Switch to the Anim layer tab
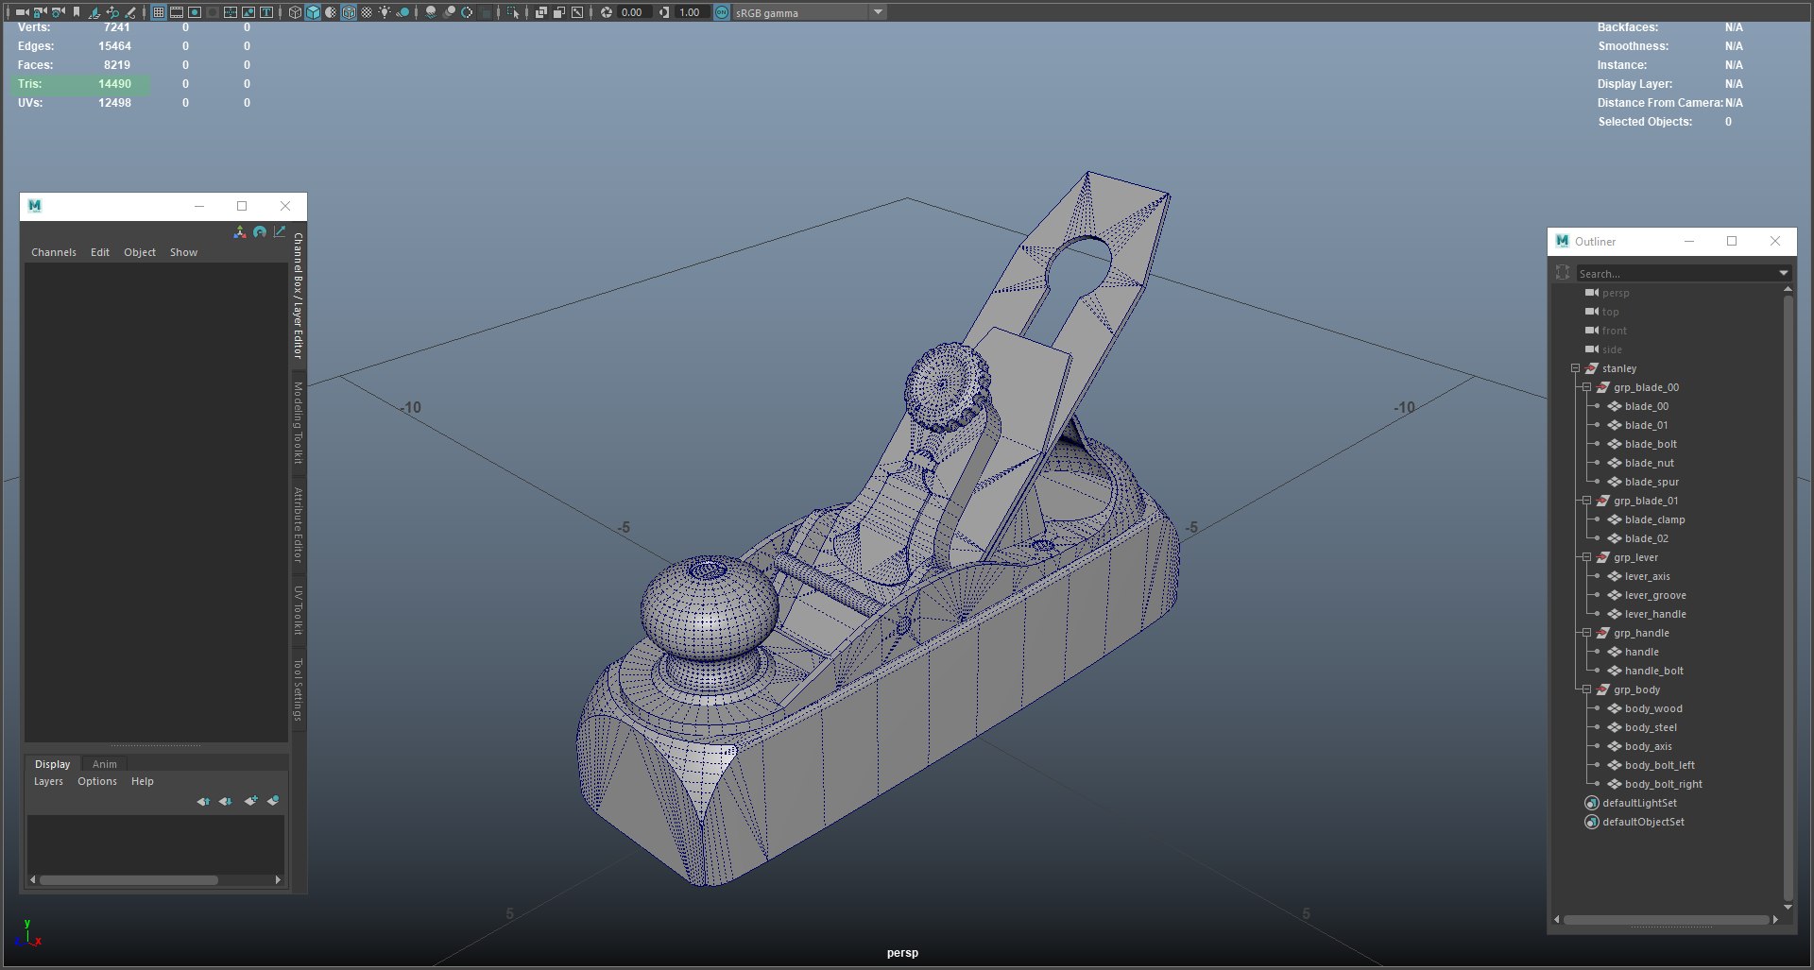1814x970 pixels. (105, 764)
